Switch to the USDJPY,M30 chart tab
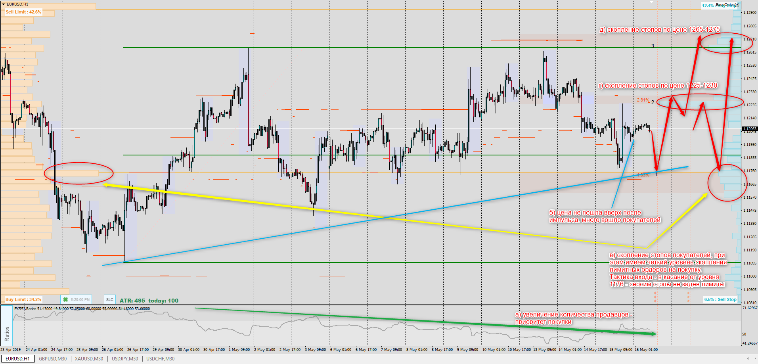Viewport: 758px width, 364px height. pyautogui.click(x=125, y=359)
